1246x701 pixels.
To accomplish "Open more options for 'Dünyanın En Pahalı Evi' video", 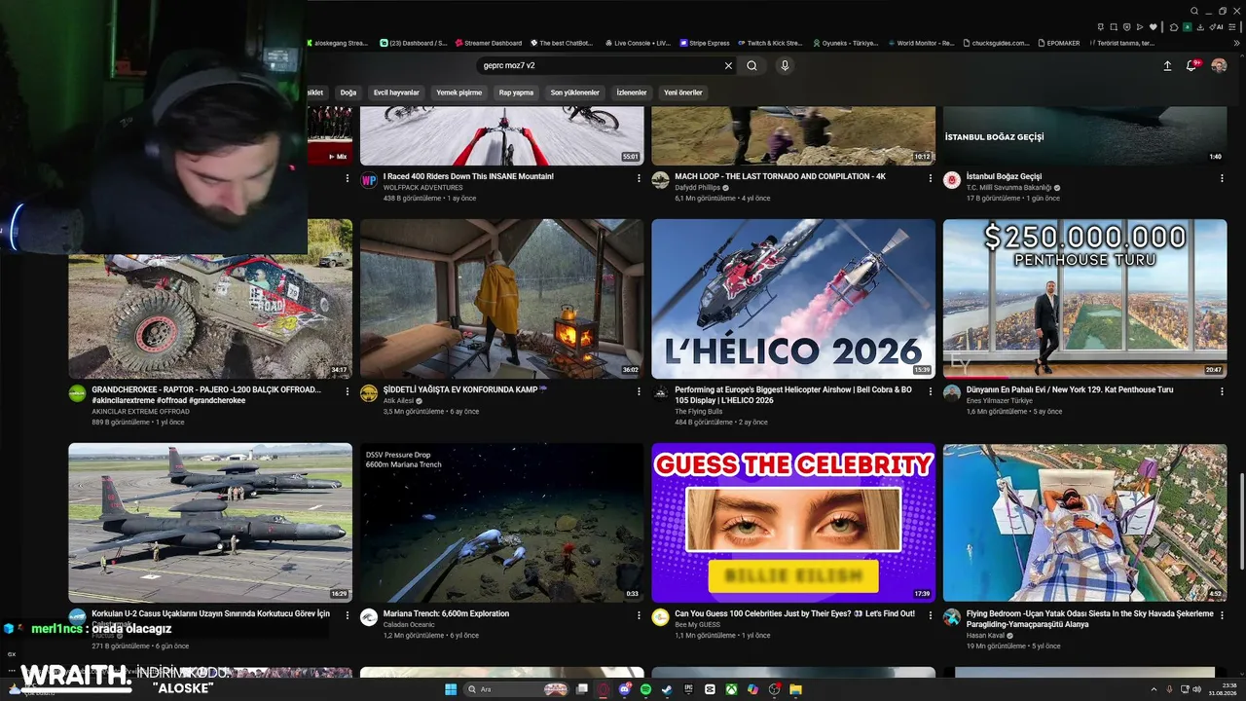I will 1222,392.
